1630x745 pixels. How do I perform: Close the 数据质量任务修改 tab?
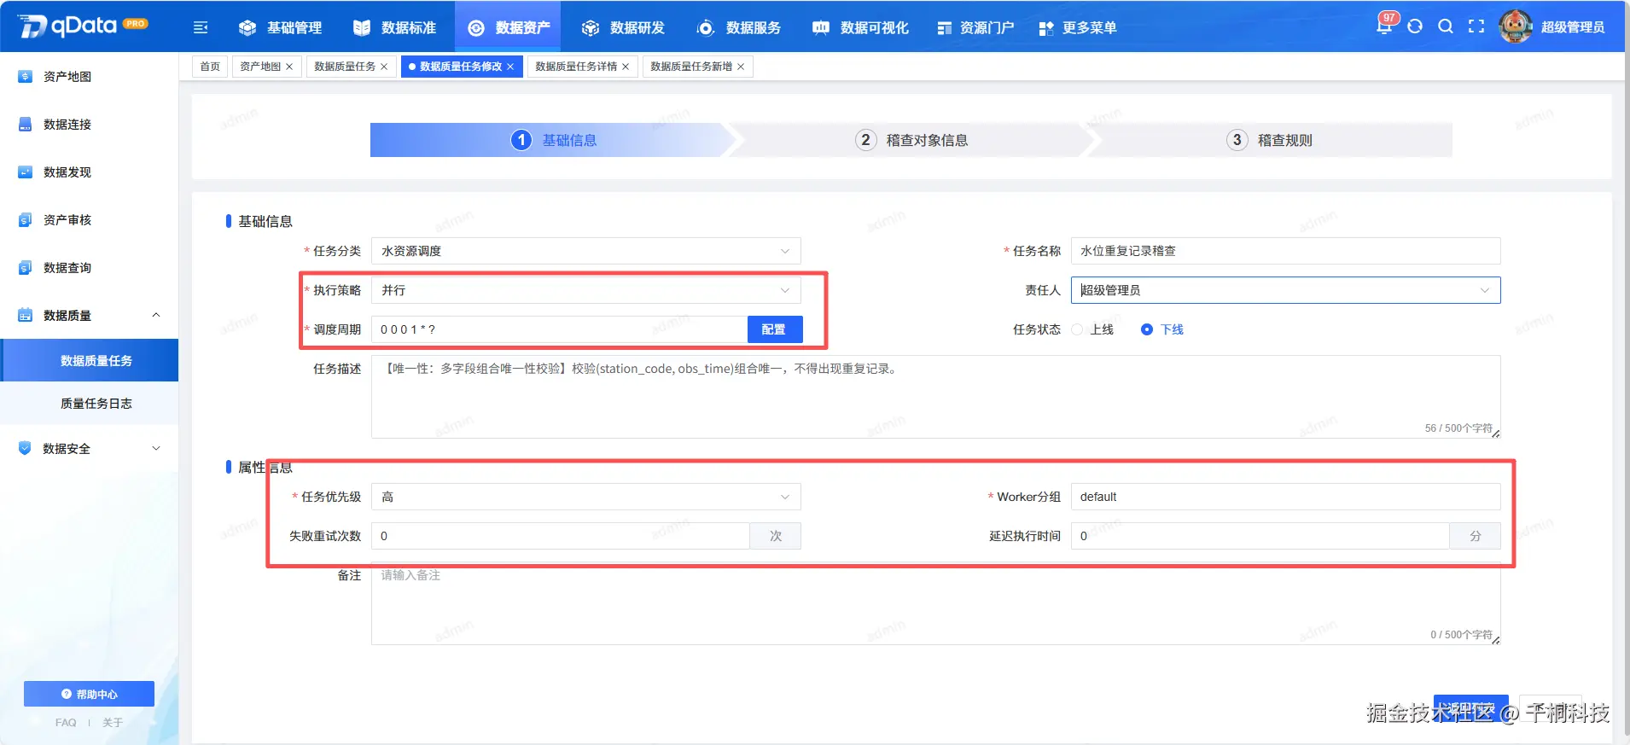pyautogui.click(x=510, y=67)
